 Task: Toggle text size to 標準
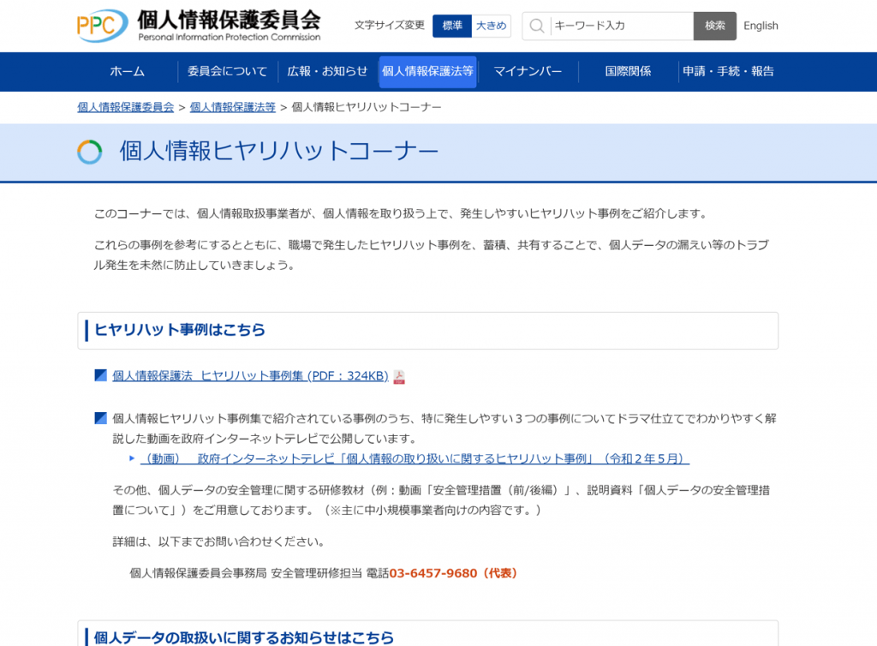pyautogui.click(x=452, y=26)
